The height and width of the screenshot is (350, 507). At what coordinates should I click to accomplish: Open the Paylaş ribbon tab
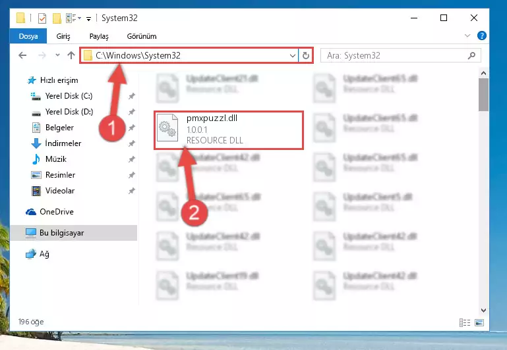(99, 36)
